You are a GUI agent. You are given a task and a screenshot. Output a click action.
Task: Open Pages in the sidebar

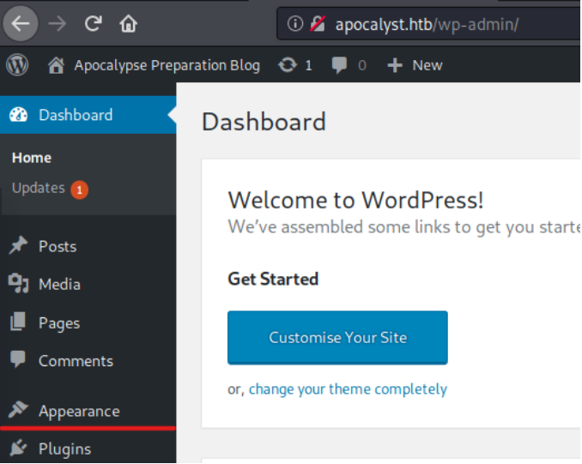[x=59, y=323]
